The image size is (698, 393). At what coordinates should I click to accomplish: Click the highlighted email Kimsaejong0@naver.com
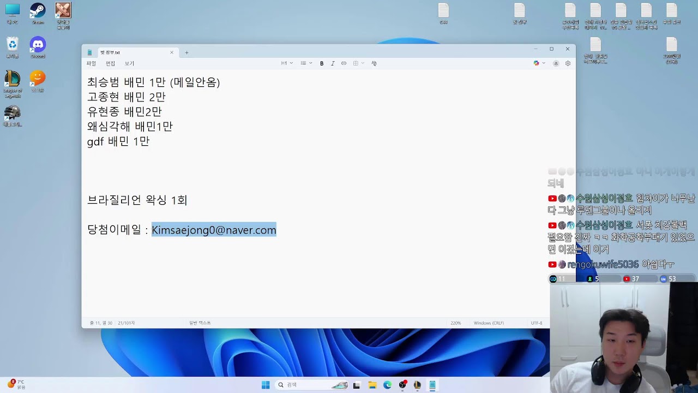[x=214, y=230]
